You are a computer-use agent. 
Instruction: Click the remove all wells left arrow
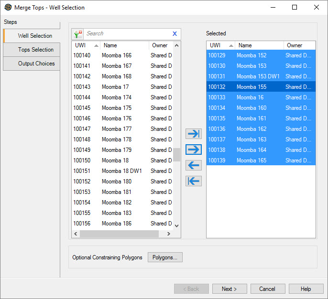pyautogui.click(x=193, y=181)
